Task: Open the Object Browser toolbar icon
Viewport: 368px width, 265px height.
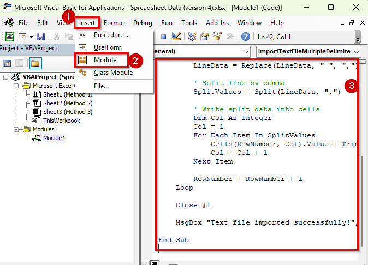Action: [x=217, y=37]
